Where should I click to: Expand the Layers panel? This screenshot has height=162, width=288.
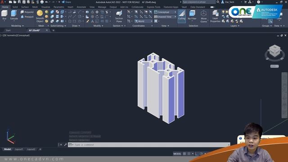[235, 26]
